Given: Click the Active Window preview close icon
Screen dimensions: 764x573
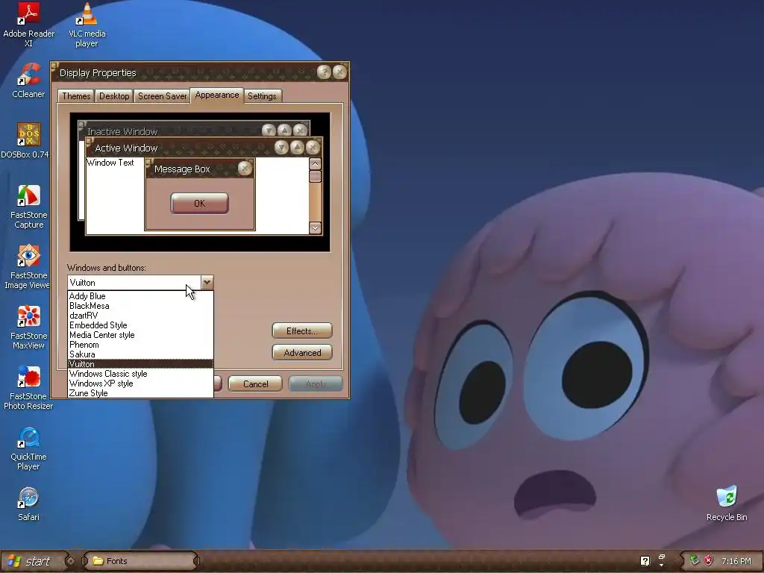Looking at the screenshot, I should [x=313, y=147].
